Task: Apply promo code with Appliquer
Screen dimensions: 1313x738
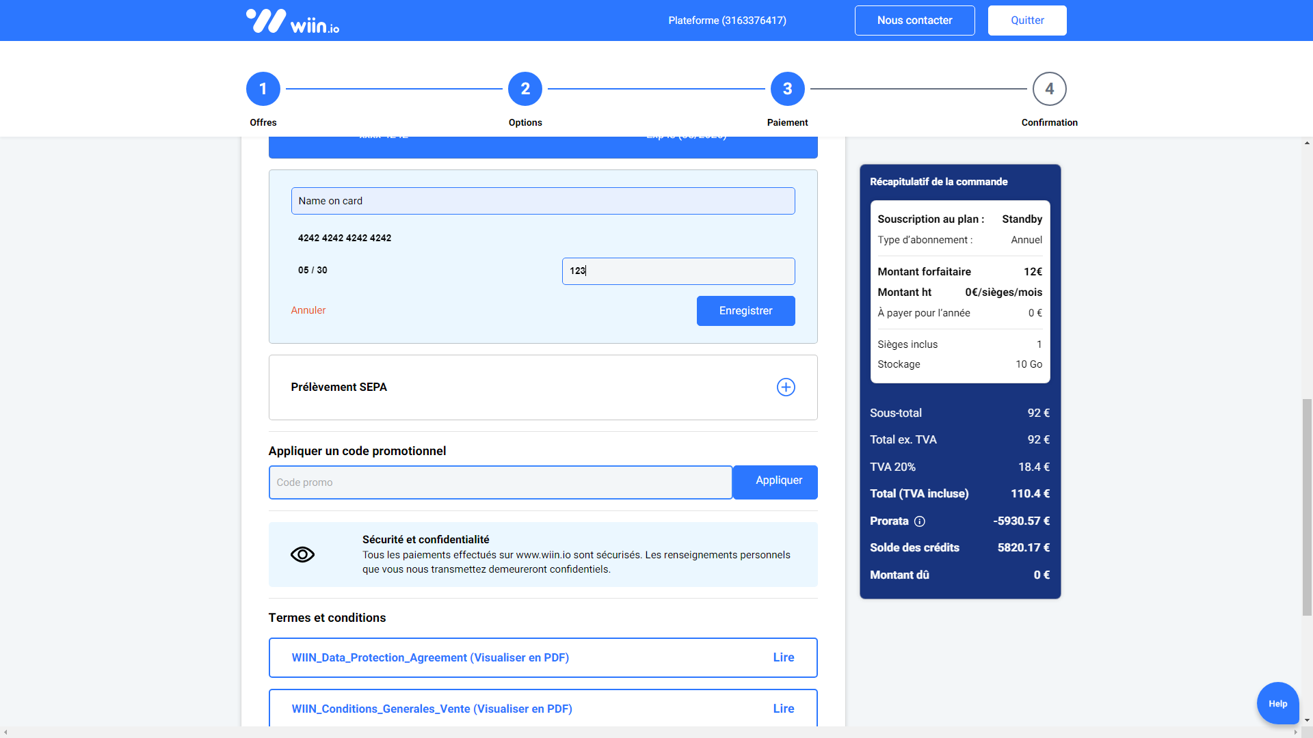Action: (775, 482)
